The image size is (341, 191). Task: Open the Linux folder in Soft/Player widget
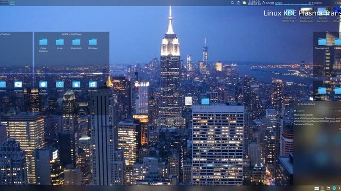tap(60, 42)
